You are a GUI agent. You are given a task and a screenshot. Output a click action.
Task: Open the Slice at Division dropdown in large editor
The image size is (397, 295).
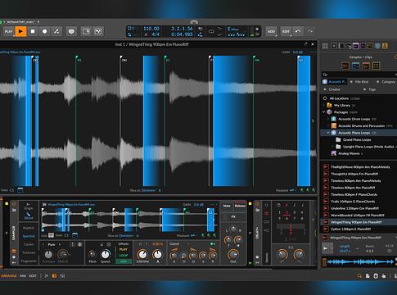149,190
